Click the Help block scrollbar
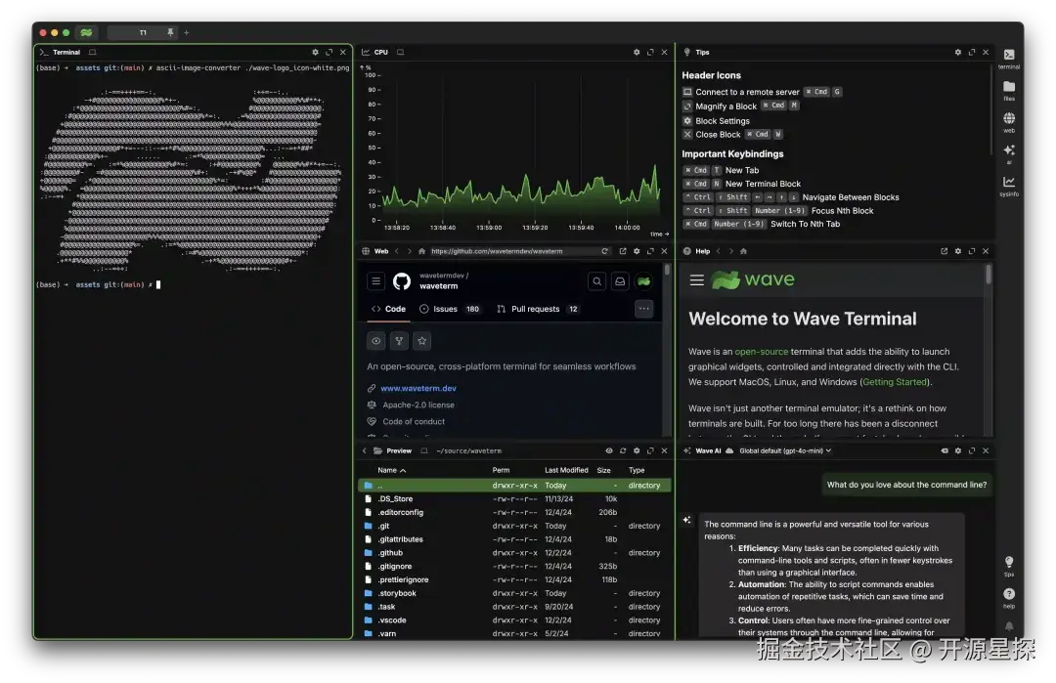The width and height of the screenshot is (1056, 683). tap(988, 274)
